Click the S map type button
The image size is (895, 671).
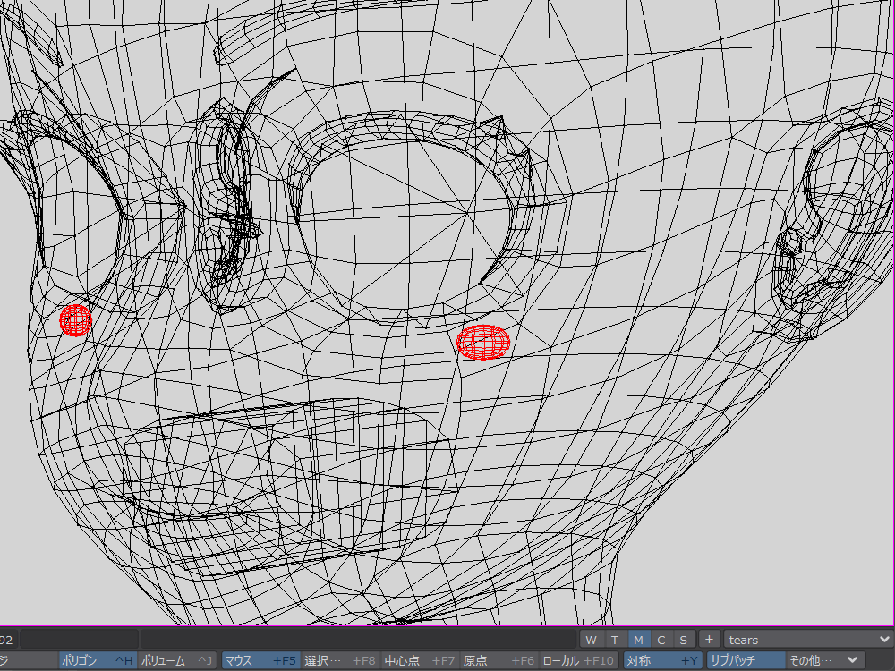click(x=683, y=640)
